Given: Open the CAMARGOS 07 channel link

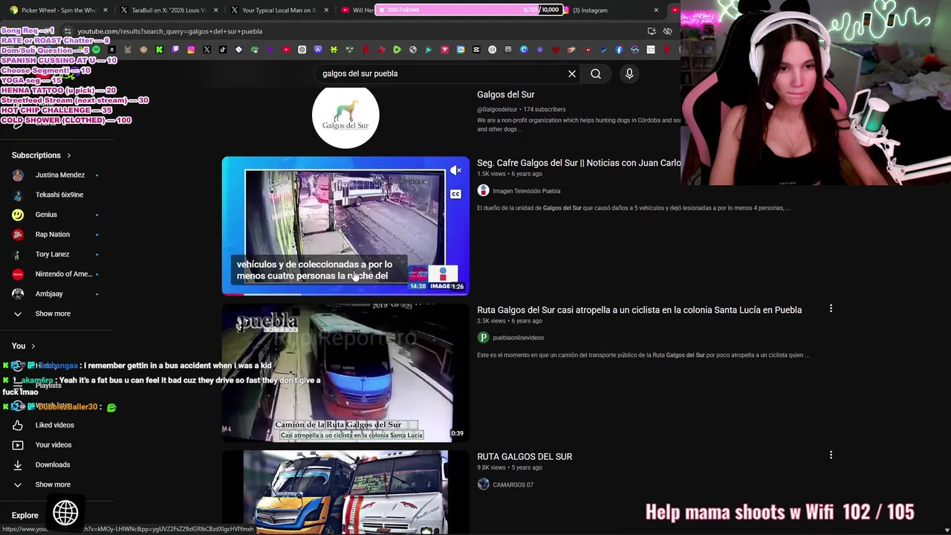Looking at the screenshot, I should 513,484.
